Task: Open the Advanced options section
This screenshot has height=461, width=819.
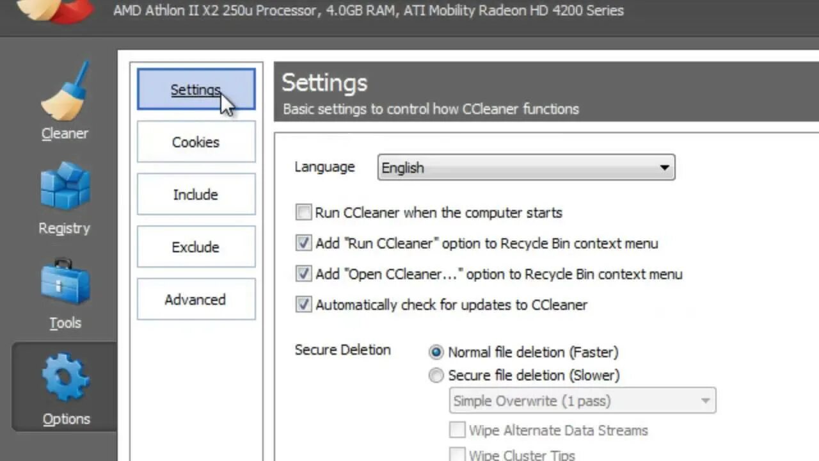Action: [x=196, y=300]
